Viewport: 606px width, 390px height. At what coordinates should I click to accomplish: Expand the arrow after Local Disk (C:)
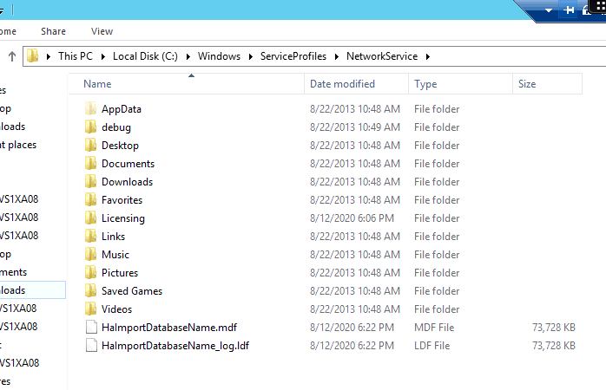[188, 56]
